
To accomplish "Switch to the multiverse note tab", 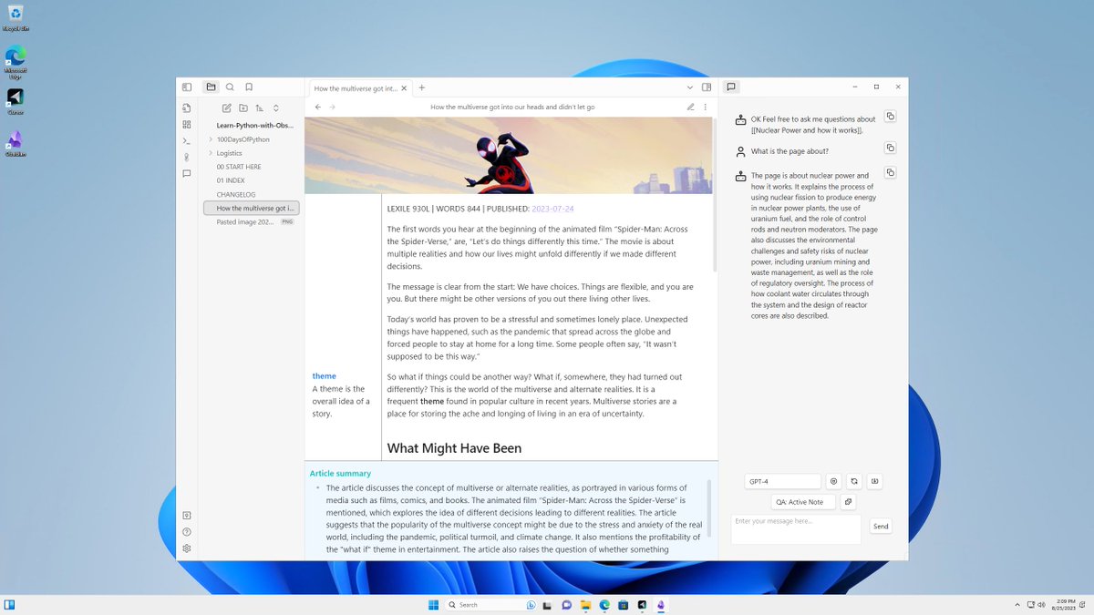I will coord(356,88).
